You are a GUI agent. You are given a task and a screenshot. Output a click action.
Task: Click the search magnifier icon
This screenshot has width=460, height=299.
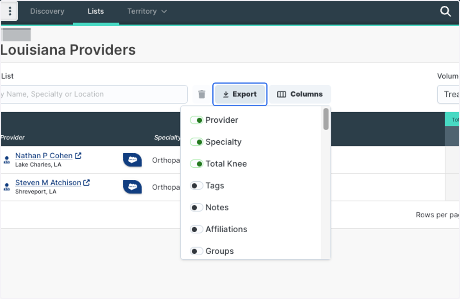tap(445, 11)
